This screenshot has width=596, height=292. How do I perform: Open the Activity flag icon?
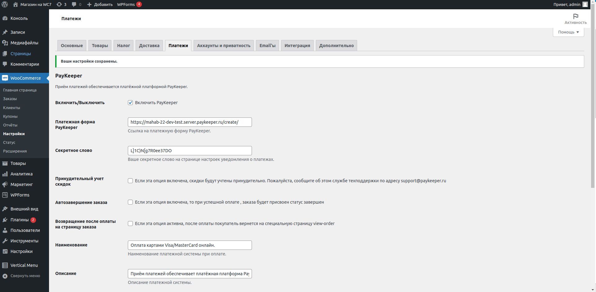click(x=576, y=16)
